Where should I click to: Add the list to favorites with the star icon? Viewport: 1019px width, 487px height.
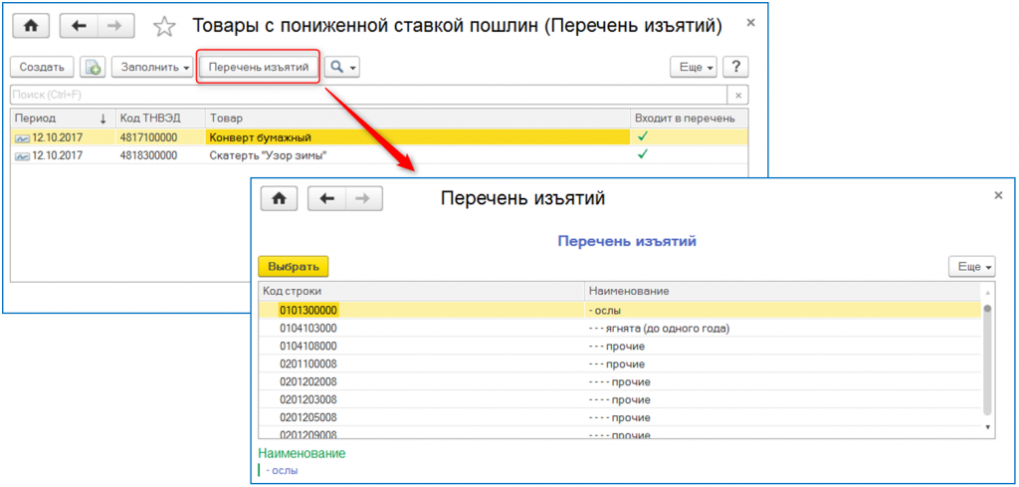(x=167, y=27)
